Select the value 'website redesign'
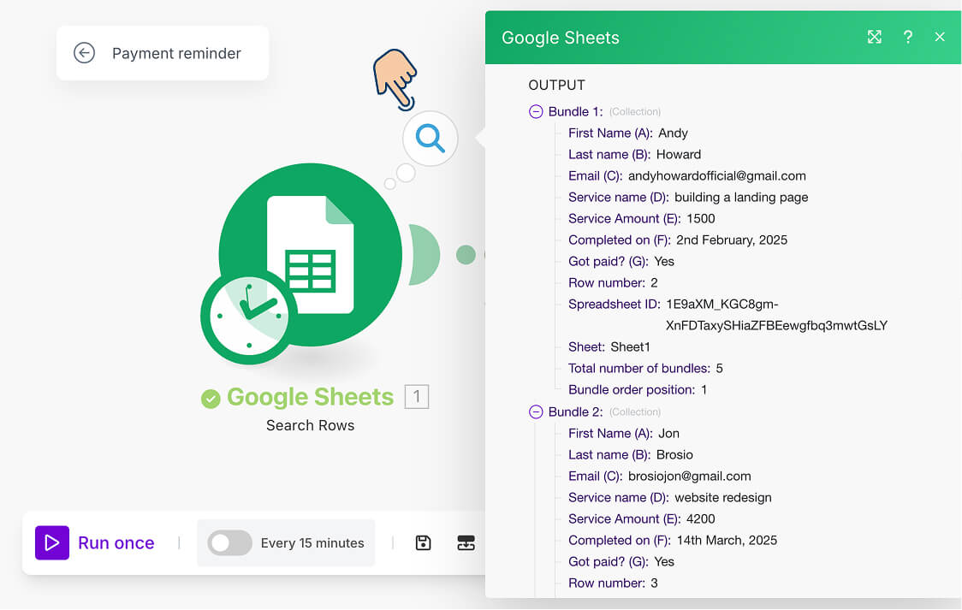This screenshot has width=962, height=610. point(722,498)
